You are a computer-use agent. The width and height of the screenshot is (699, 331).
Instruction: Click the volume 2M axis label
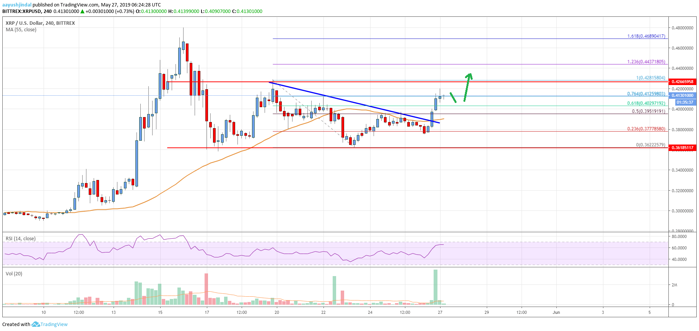(675, 285)
